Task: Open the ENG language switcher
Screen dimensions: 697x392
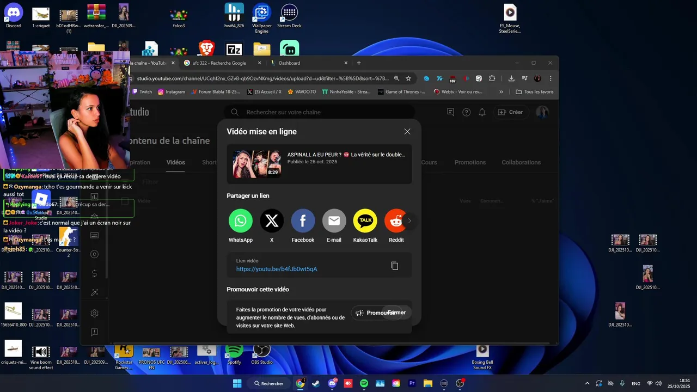Action: coord(636,383)
